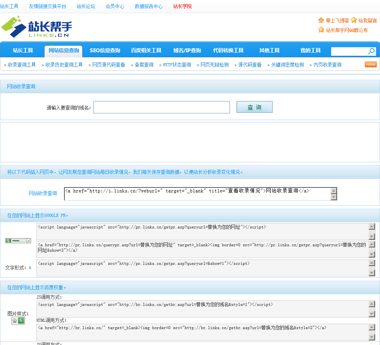Screen dimensions: 380x345
Task: Click the Baidu weight paw image
Action: pyautogui.click(x=18, y=321)
